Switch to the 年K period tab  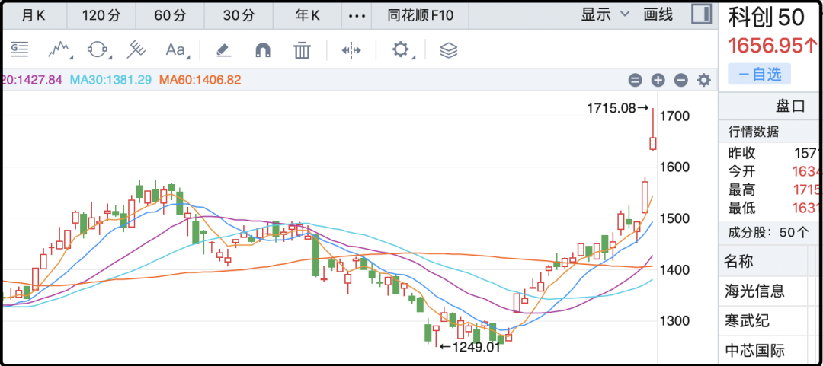308,16
